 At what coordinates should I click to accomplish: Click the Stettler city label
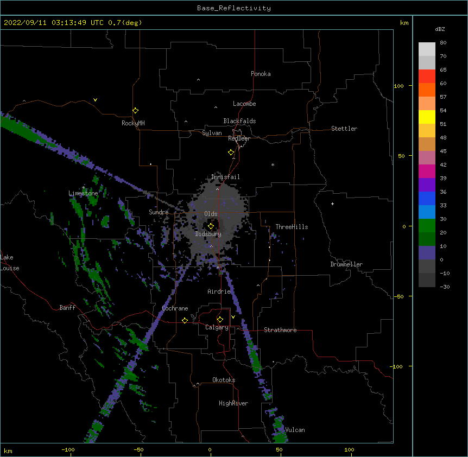click(344, 129)
